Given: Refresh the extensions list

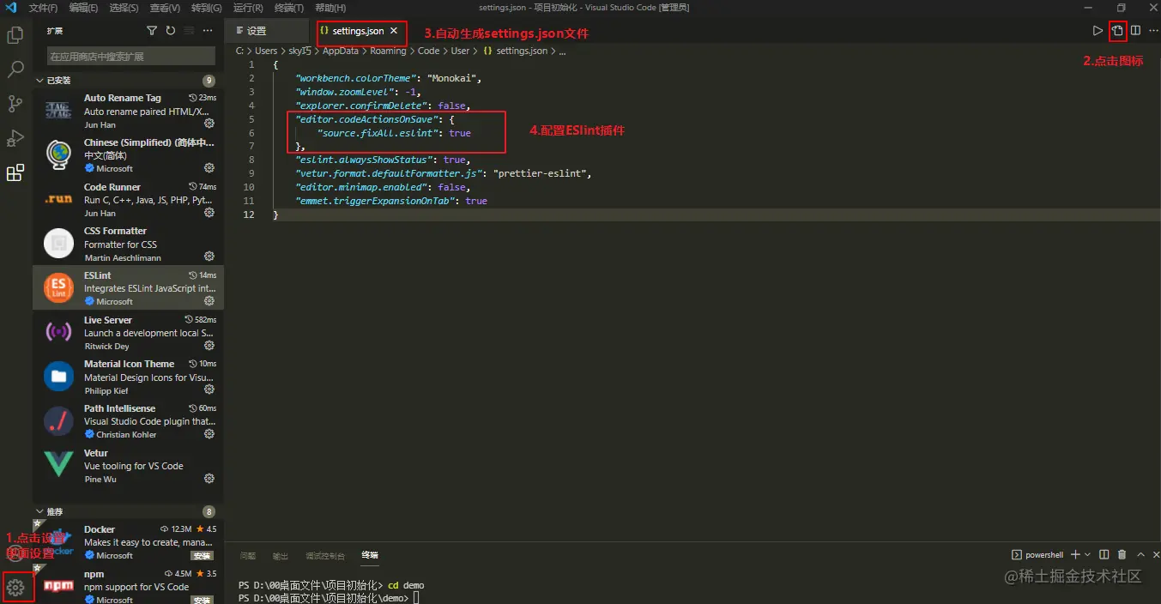Looking at the screenshot, I should 171,31.
